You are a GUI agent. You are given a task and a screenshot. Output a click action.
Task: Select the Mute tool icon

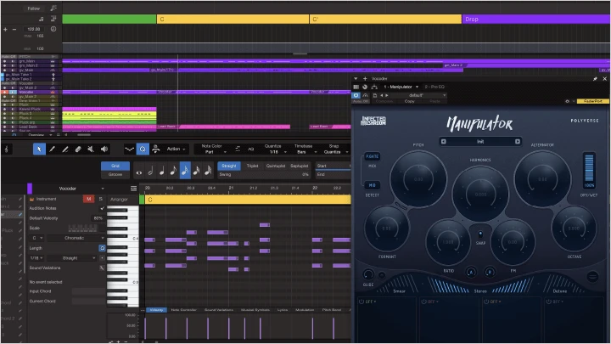pos(91,149)
